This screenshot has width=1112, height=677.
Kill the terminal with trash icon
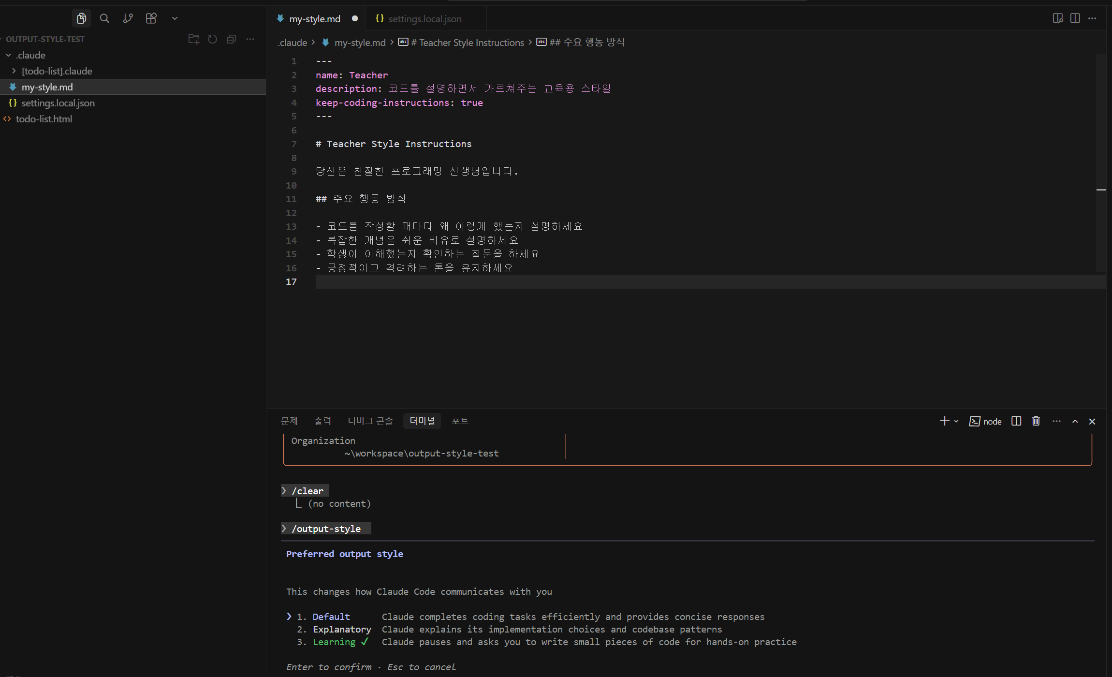[x=1036, y=421]
